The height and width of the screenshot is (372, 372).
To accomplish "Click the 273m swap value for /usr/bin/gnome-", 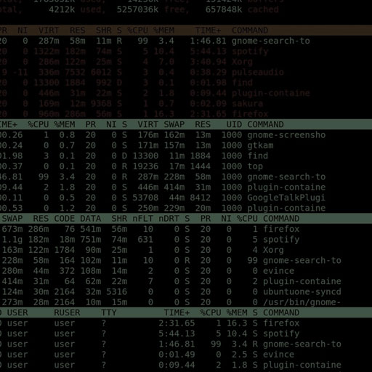I will point(12,302).
